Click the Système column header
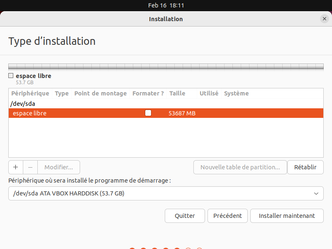The image size is (332, 249). (x=236, y=93)
